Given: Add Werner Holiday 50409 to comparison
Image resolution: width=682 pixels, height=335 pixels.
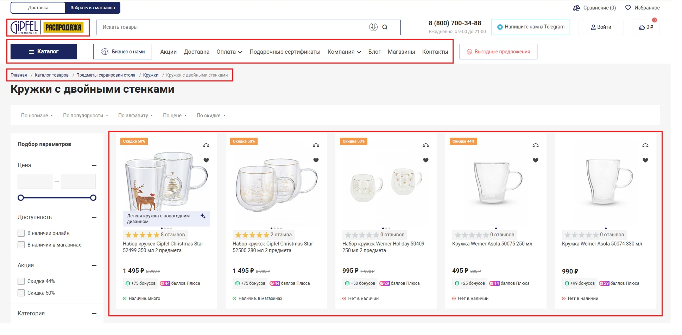Looking at the screenshot, I should pos(425,145).
